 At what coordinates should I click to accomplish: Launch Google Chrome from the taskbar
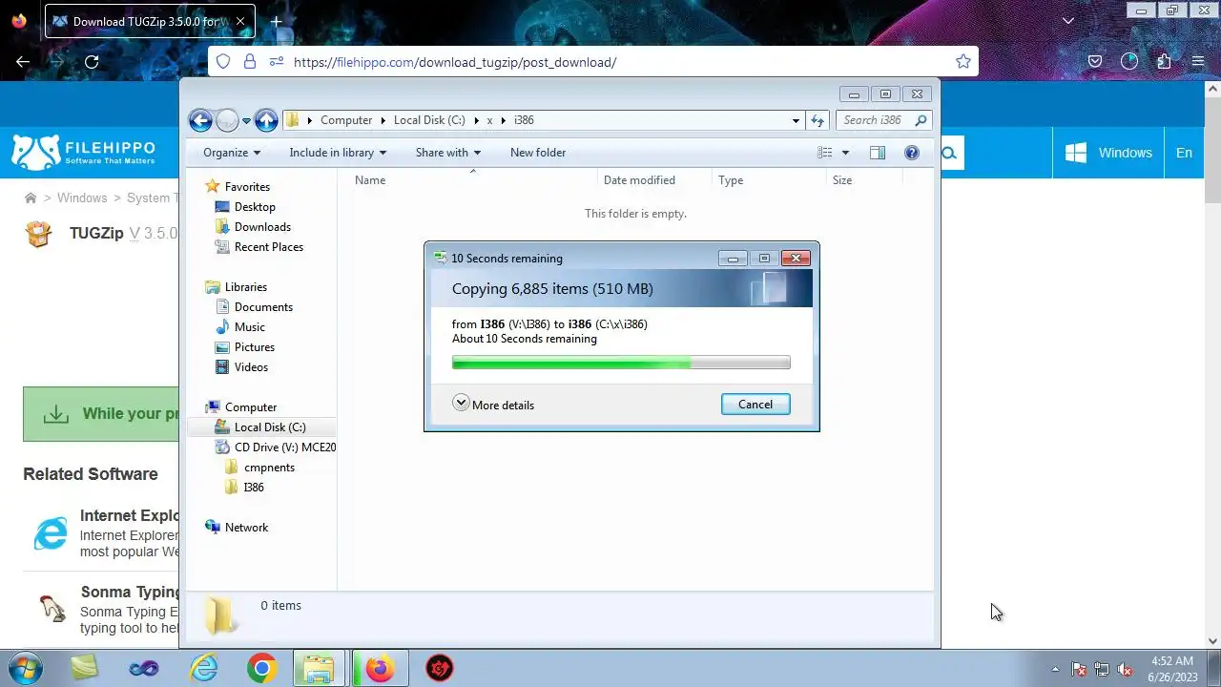(261, 668)
